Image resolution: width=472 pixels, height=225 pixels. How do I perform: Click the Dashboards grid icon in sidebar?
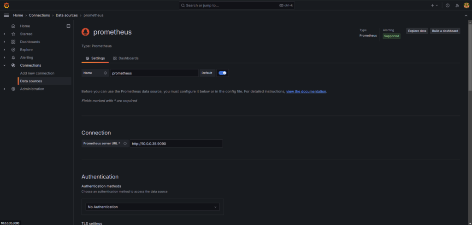tap(13, 42)
